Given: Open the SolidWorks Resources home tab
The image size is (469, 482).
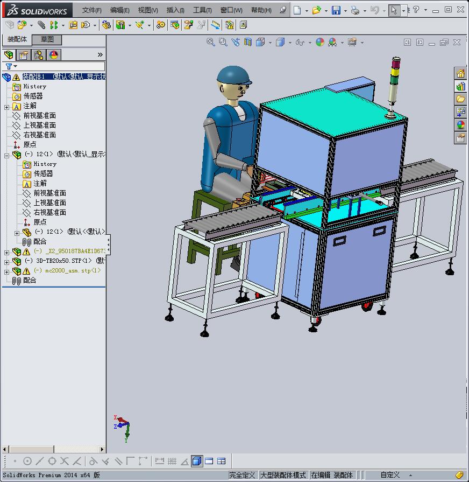Looking at the screenshot, I should tap(460, 73).
